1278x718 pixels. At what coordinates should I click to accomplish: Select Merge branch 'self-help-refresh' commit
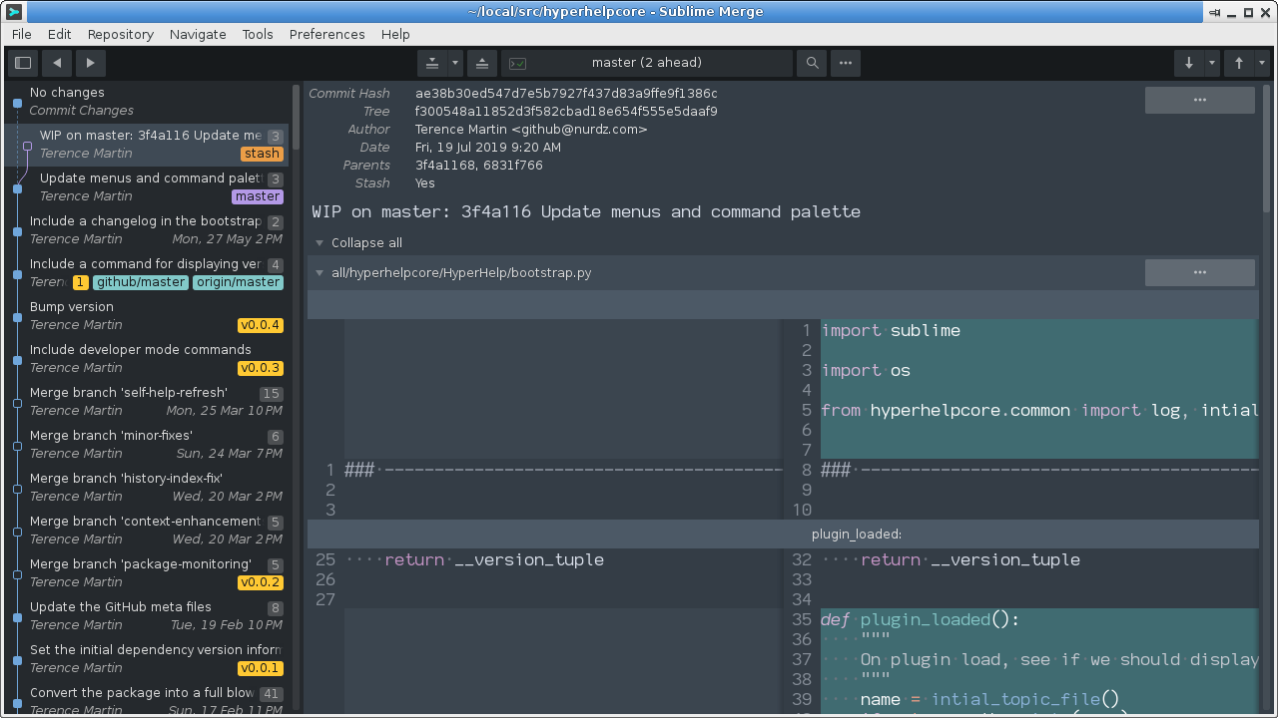pos(148,402)
